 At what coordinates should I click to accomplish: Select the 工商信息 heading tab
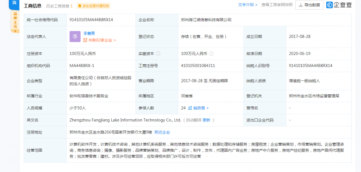click(32, 6)
